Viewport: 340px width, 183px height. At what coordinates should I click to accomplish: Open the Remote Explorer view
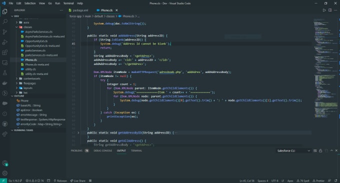[x=5, y=63]
